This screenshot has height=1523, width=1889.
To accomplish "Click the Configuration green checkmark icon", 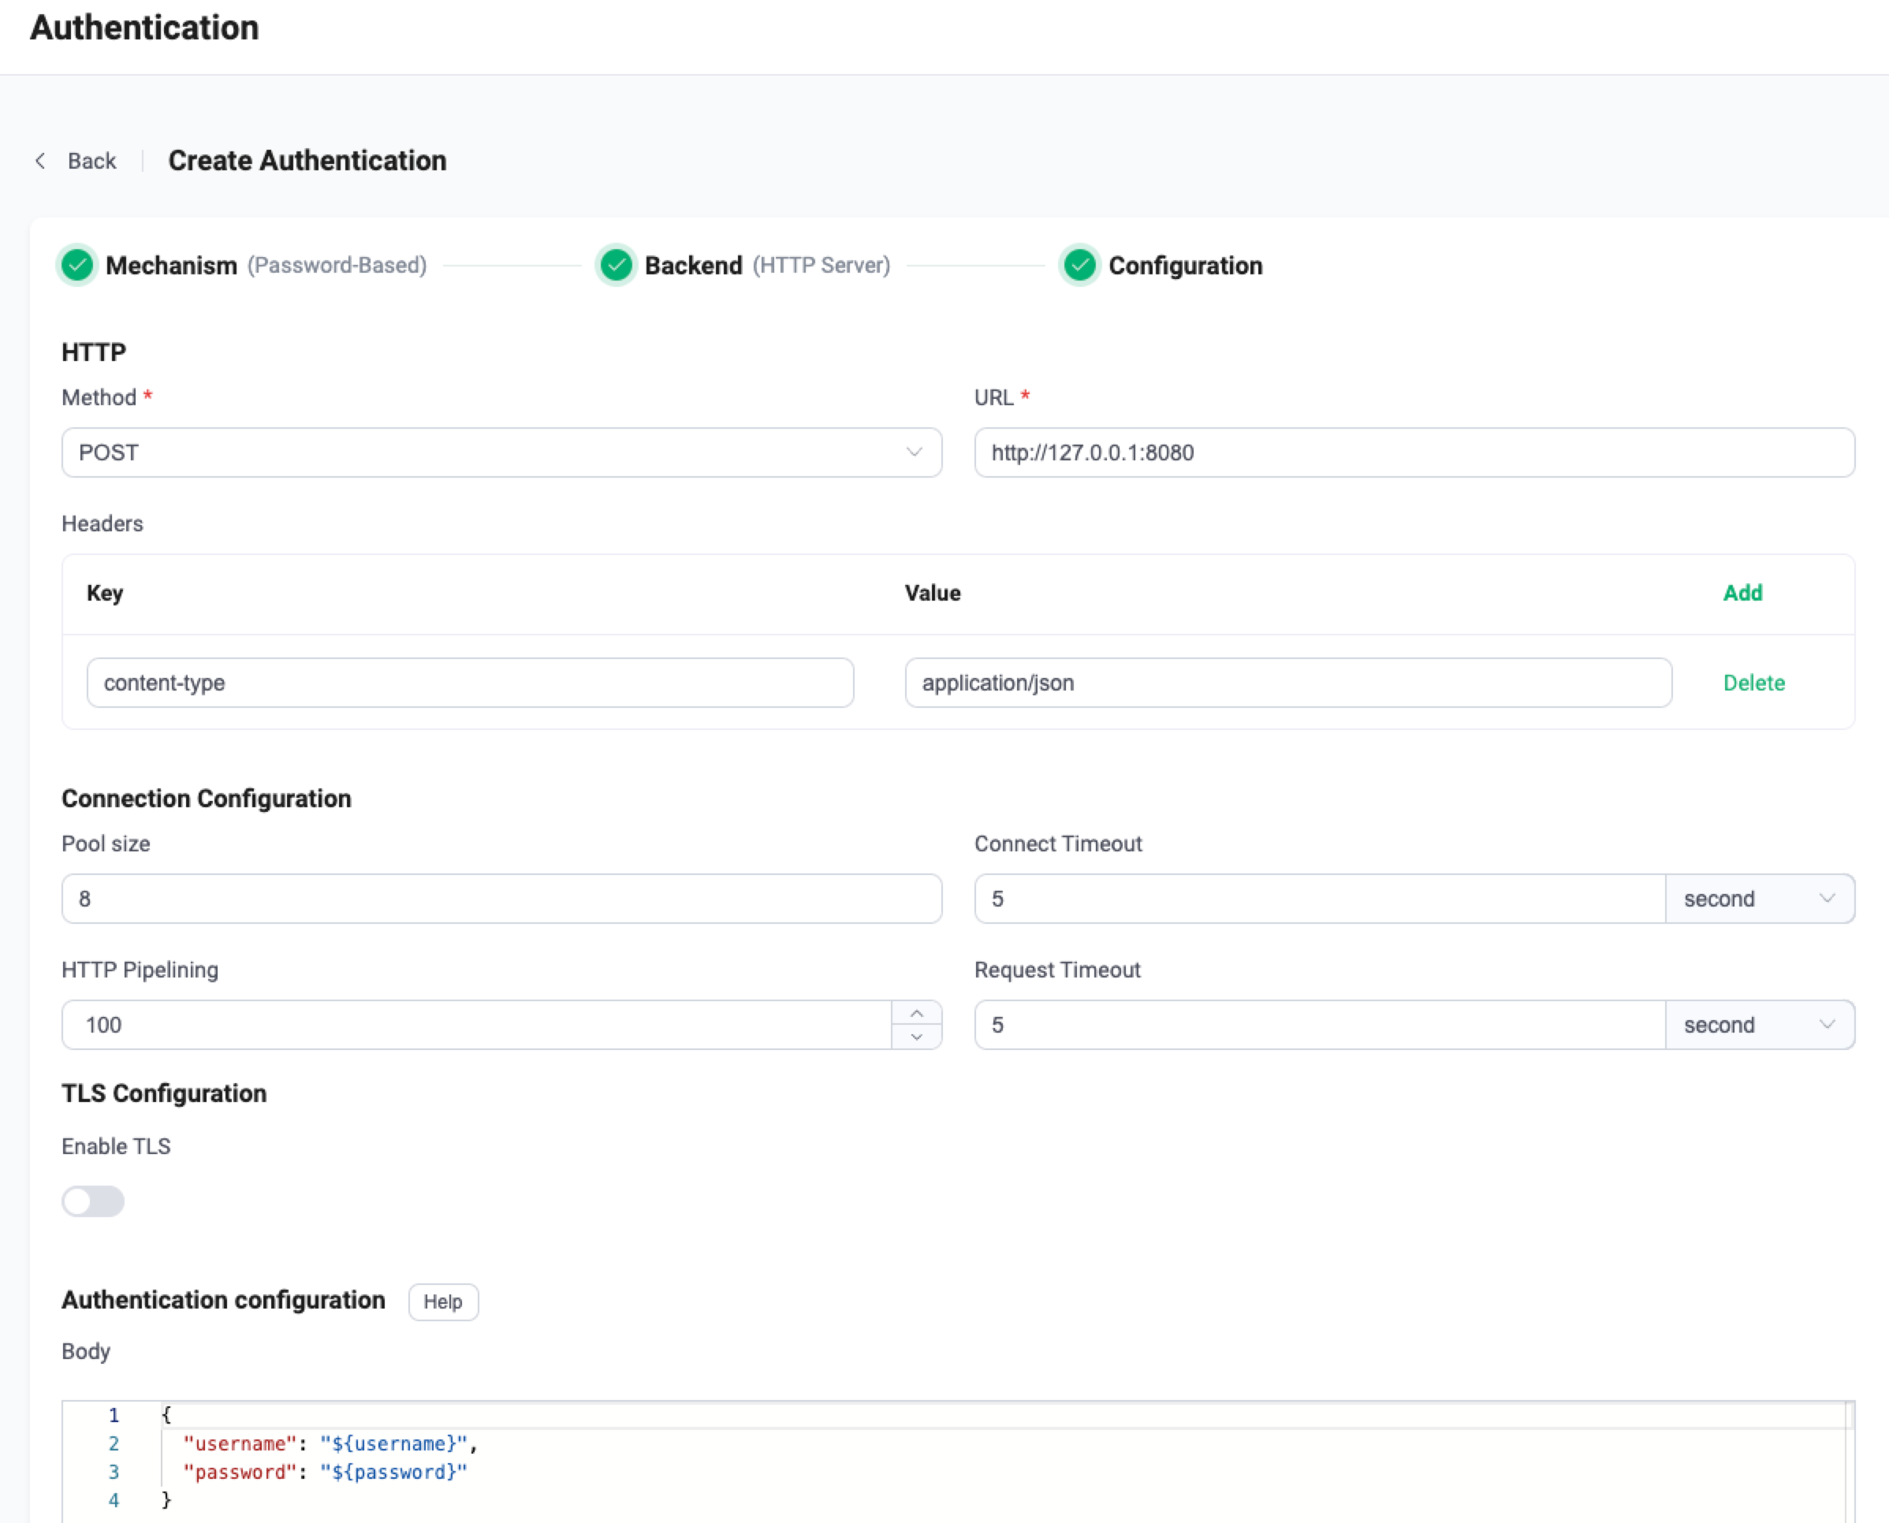I will (x=1079, y=265).
